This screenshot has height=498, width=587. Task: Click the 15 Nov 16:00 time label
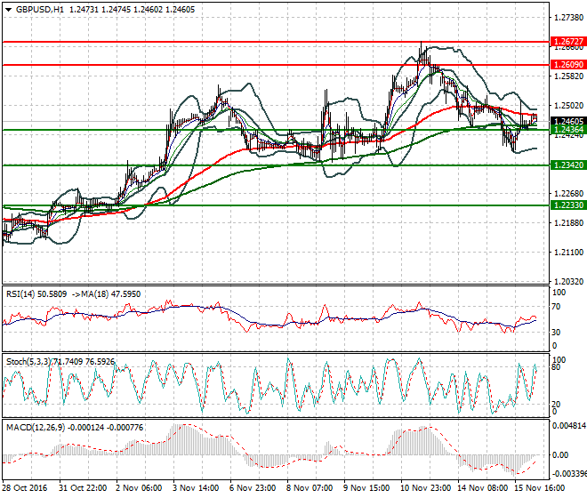(540, 488)
